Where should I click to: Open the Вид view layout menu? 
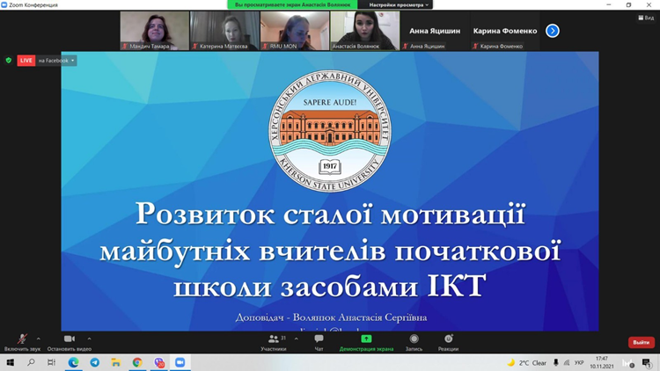pos(646,18)
